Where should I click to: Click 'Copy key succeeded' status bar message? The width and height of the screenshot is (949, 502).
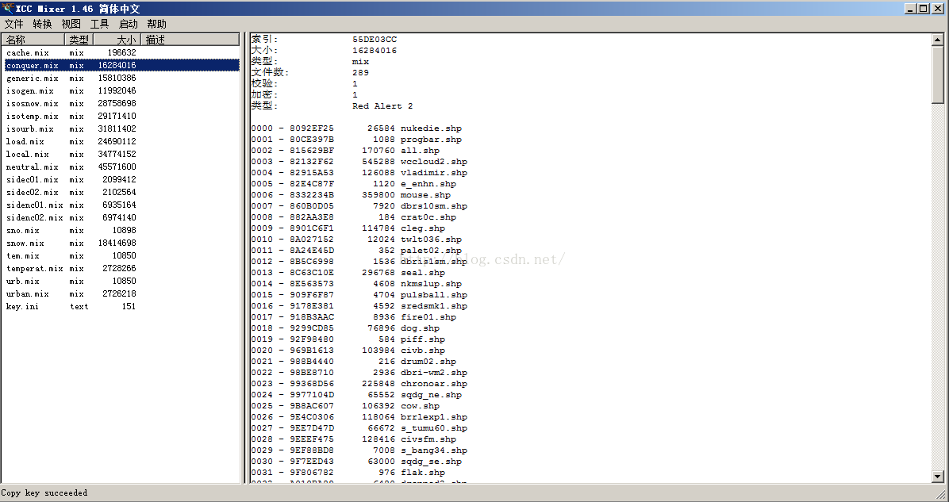(x=44, y=493)
